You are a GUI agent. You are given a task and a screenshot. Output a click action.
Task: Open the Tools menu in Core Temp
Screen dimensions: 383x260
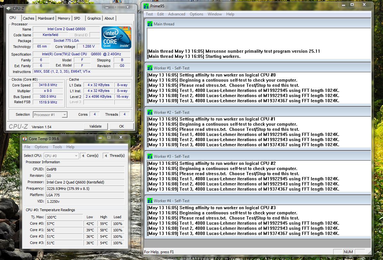click(57, 147)
